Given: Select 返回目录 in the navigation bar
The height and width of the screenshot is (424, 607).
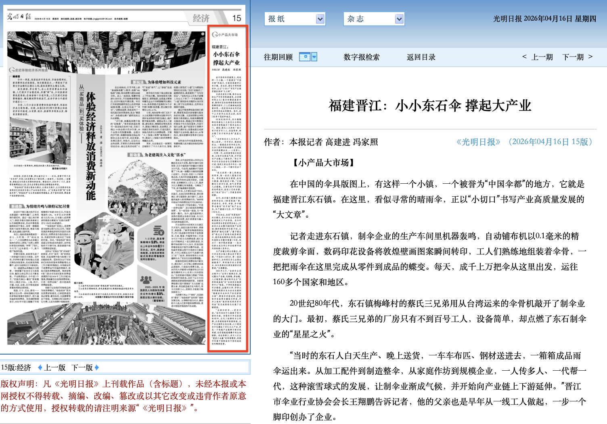Looking at the screenshot, I should coord(421,57).
